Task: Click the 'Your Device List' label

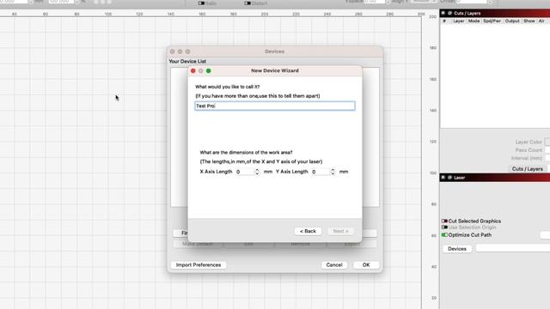Action: coord(187,61)
